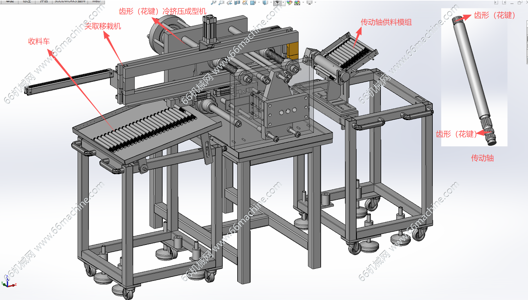Viewport: 528px width, 300px height.
Task: Click the View Settings monitor icon
Action: click(x=309, y=2)
